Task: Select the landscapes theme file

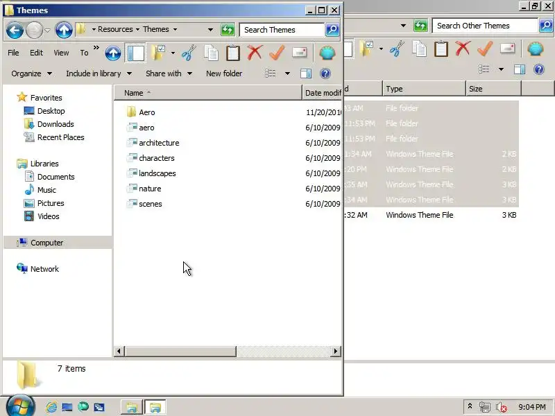Action: tap(157, 173)
